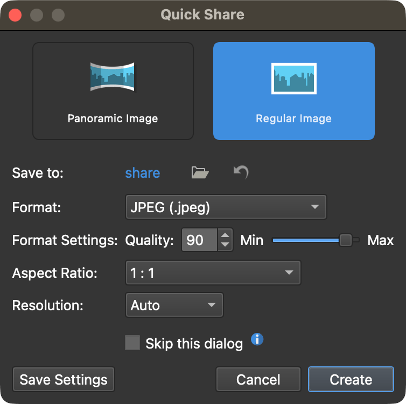Screen dimensions: 406x404
Task: Select the Regular Image option
Action: 293,91
